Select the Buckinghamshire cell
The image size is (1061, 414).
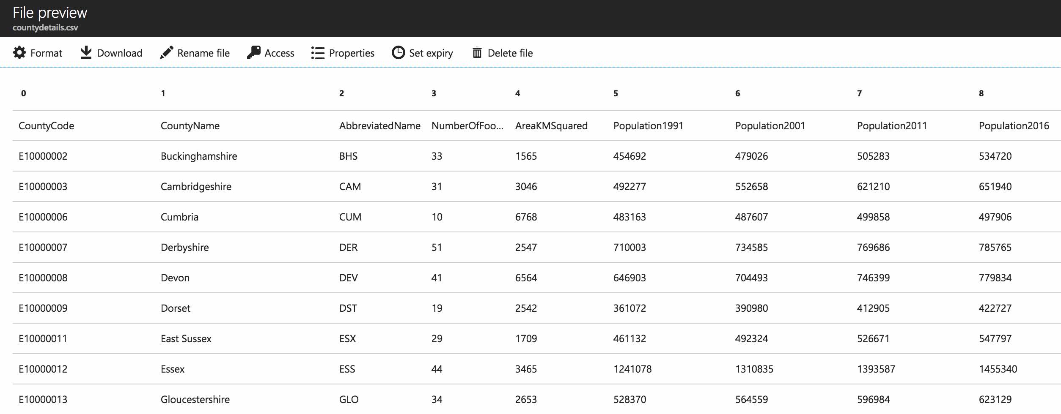(x=199, y=156)
